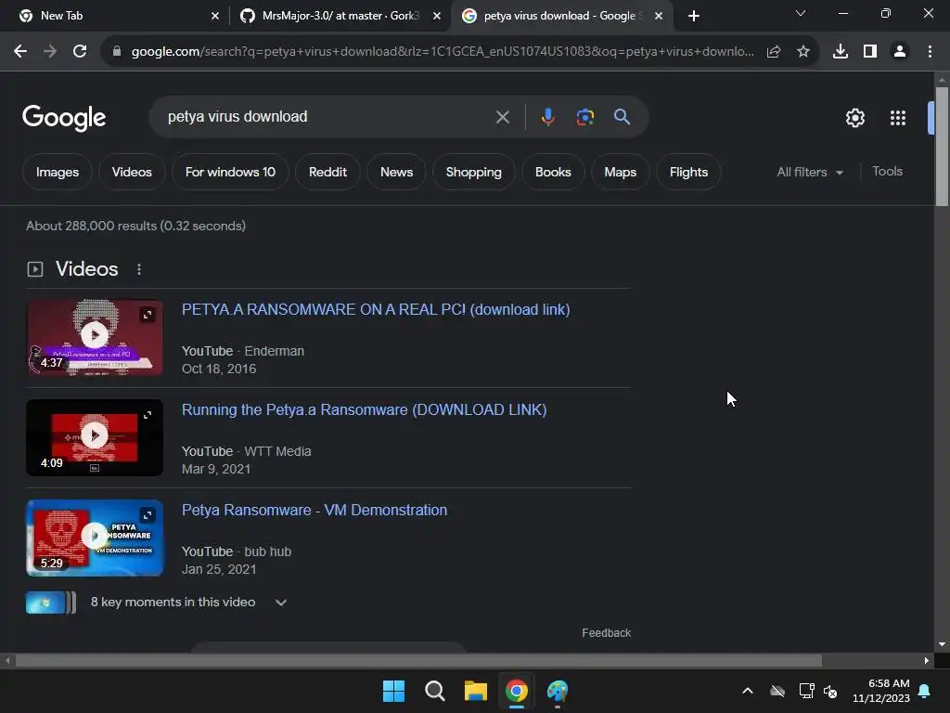Screen dimensions: 950x713
Task: Filter results by Images
Action: pyautogui.click(x=58, y=172)
